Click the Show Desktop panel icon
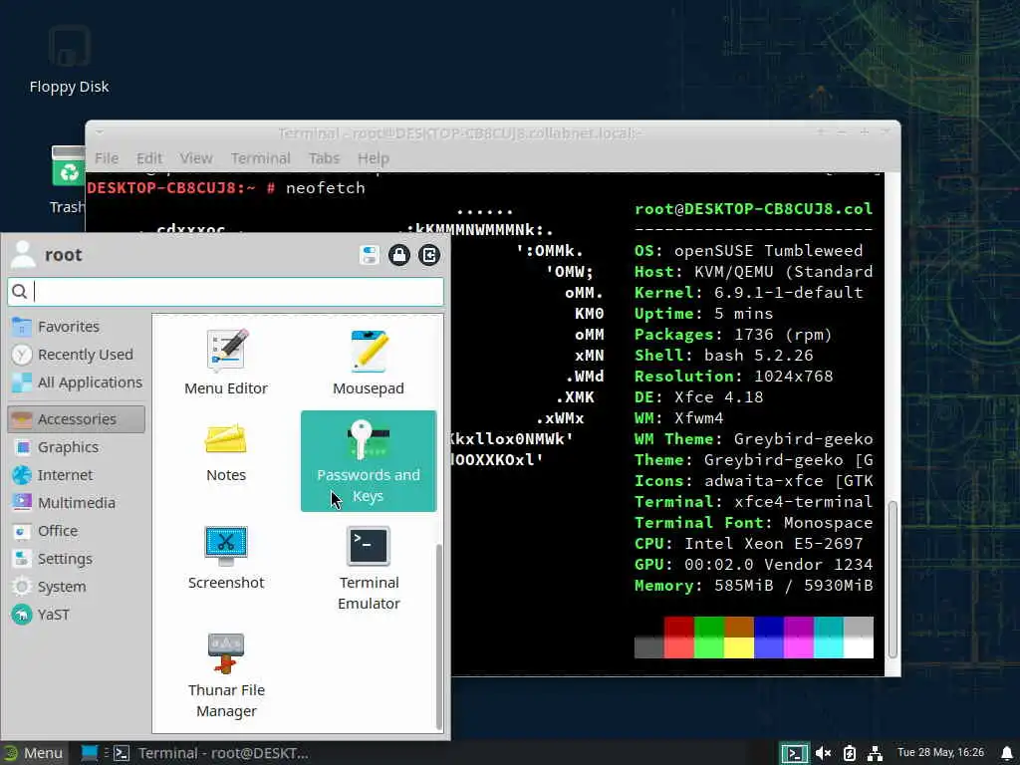The width and height of the screenshot is (1020, 765). (x=89, y=753)
